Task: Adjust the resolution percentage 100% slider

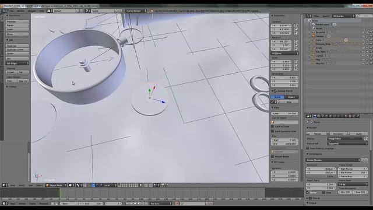Action: tap(321, 176)
